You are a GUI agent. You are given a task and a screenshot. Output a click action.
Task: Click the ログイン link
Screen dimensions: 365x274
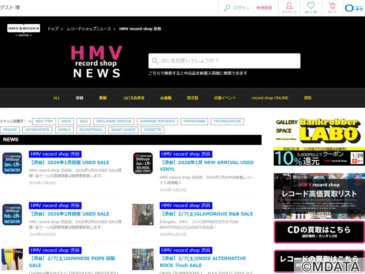click(241, 8)
